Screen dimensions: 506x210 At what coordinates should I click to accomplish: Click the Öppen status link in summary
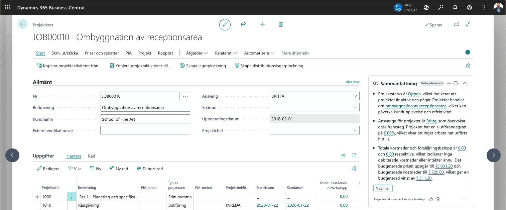[414, 94]
